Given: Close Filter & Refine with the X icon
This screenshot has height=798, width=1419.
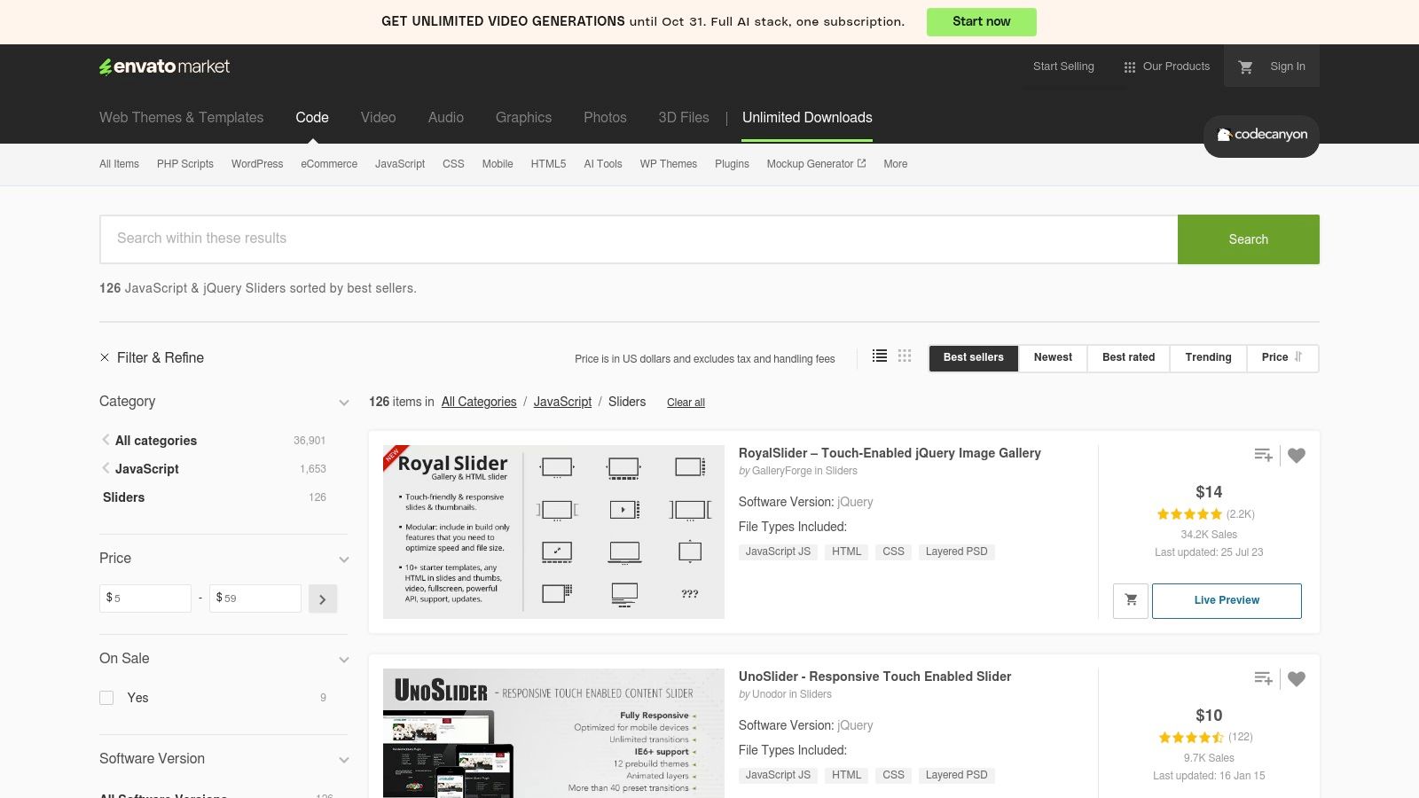Looking at the screenshot, I should point(105,357).
